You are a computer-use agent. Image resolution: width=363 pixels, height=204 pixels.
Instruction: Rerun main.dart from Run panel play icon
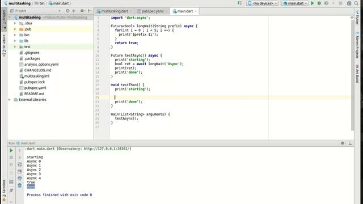(11, 151)
